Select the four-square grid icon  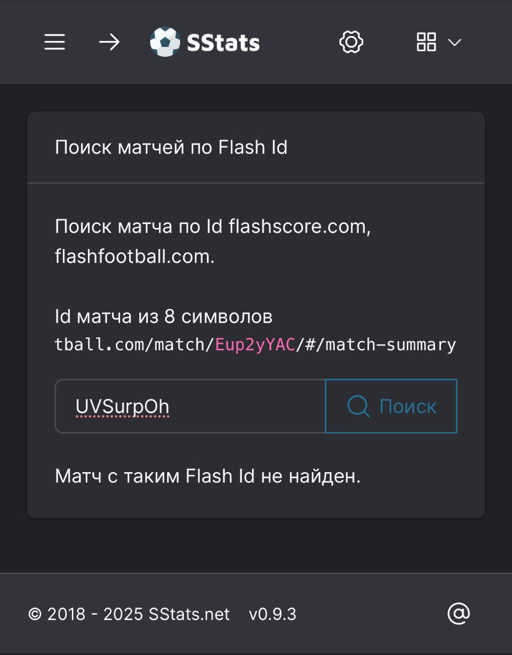(426, 42)
